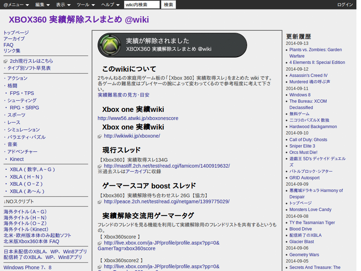
Task: Open the Kinect category in the sidebar
Action: pyautogui.click(x=17, y=159)
